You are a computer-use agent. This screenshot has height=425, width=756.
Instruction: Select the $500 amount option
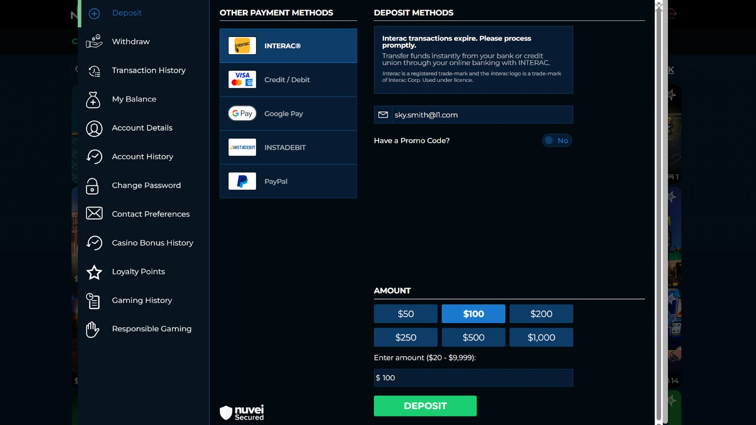[473, 337]
